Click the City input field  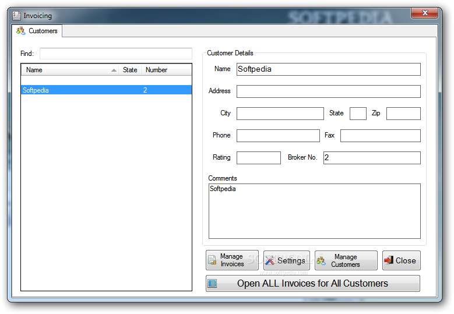[280, 114]
